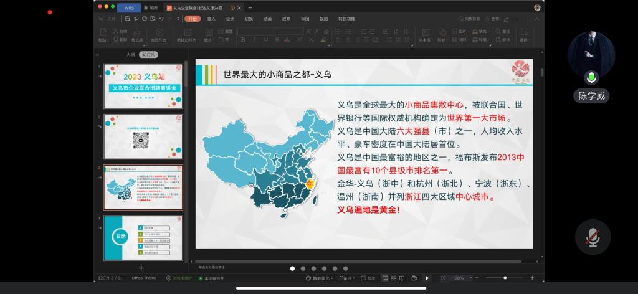Viewport: 638px width, 294px height.
Task: Click the undo arrow icon
Action: coord(161,19)
